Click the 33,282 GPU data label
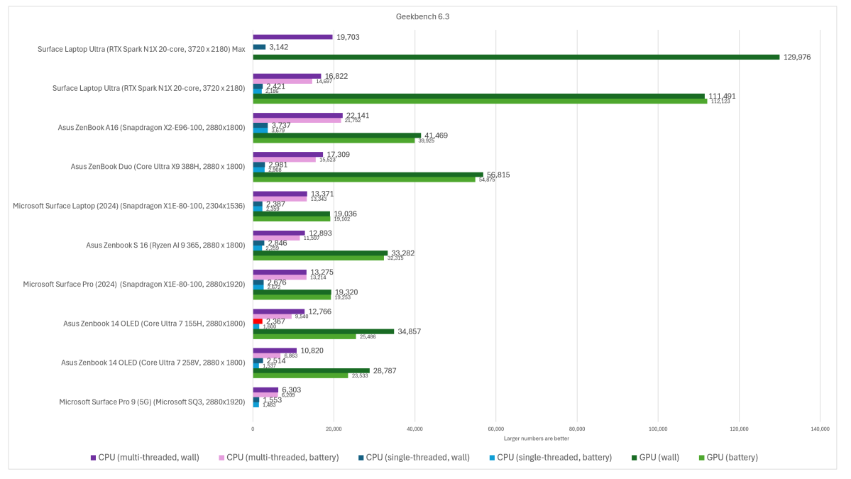The width and height of the screenshot is (851, 479). click(402, 253)
